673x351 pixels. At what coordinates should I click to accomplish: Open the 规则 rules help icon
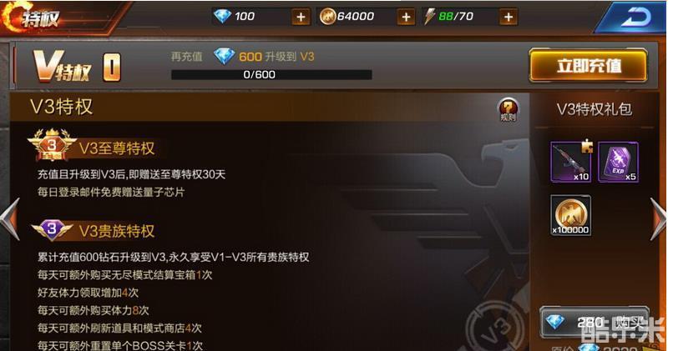click(508, 109)
